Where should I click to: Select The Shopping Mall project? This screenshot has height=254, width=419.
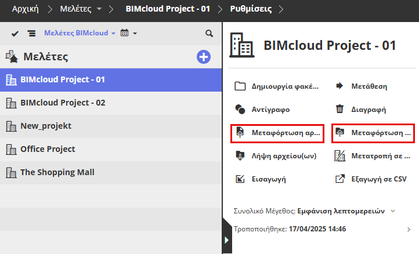tap(111, 173)
